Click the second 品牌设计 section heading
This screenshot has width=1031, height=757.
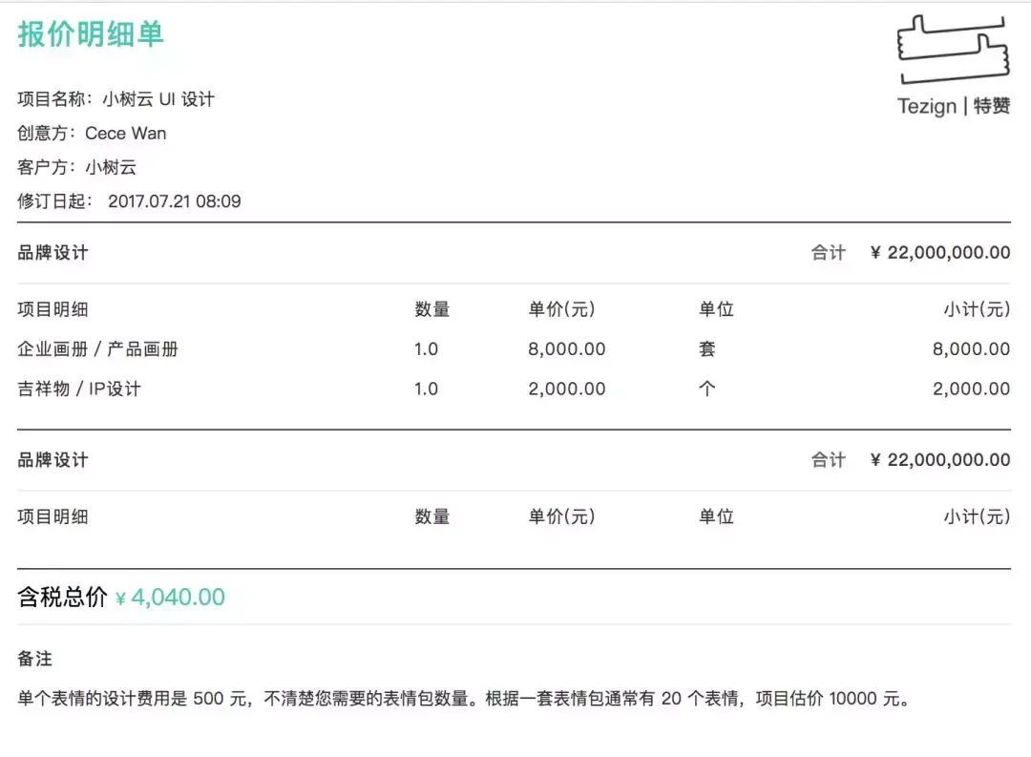point(53,460)
